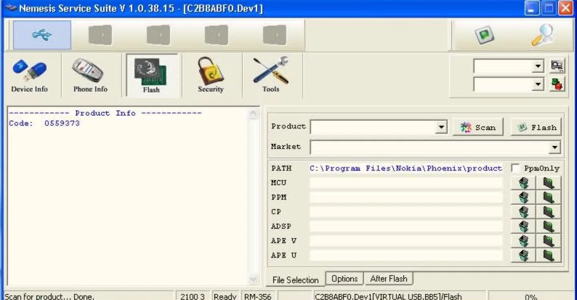Click the PATH field showing Phoenix products folder
The height and width of the screenshot is (300, 577).
(406, 168)
